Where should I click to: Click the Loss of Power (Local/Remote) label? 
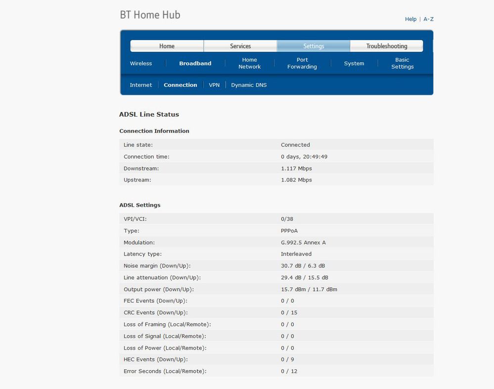[165, 348]
